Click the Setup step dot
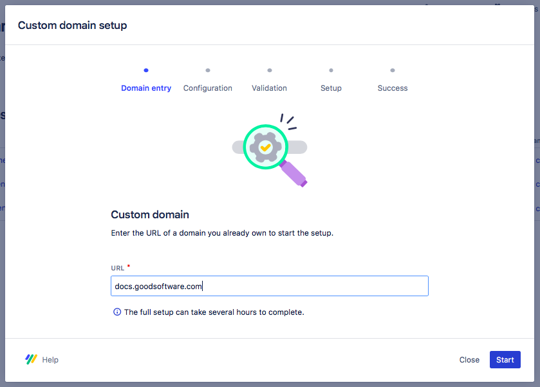The image size is (540, 387). [x=331, y=71]
